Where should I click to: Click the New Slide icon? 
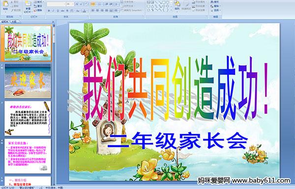[28, 4]
